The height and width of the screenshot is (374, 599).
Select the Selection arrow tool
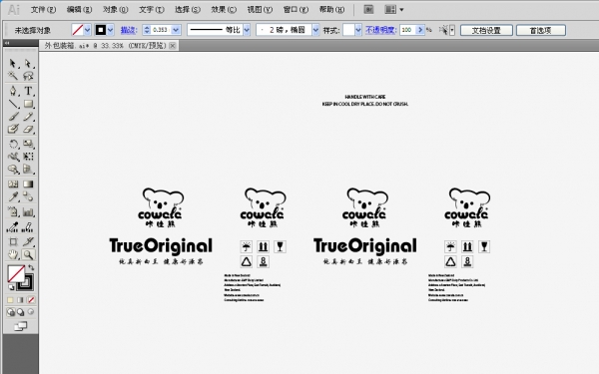13,63
